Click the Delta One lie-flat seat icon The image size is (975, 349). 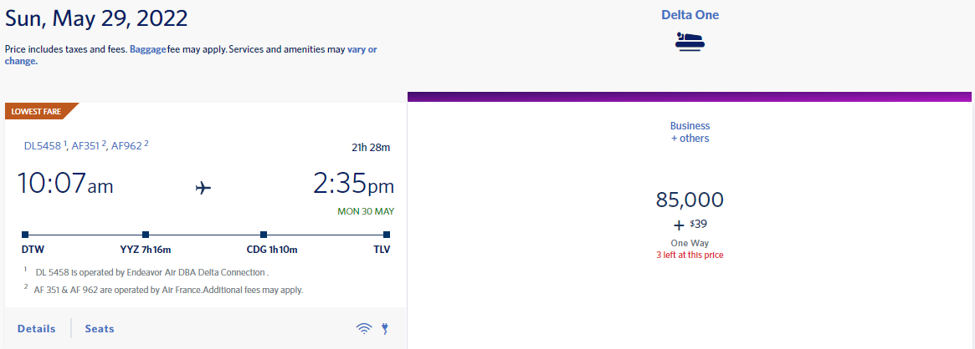pos(690,42)
